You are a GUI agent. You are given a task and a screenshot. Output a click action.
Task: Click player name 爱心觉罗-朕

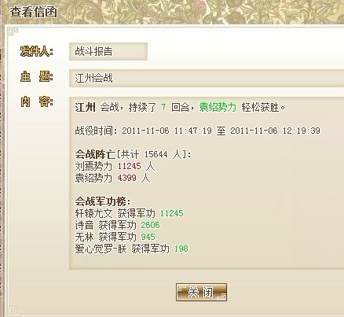click(101, 249)
